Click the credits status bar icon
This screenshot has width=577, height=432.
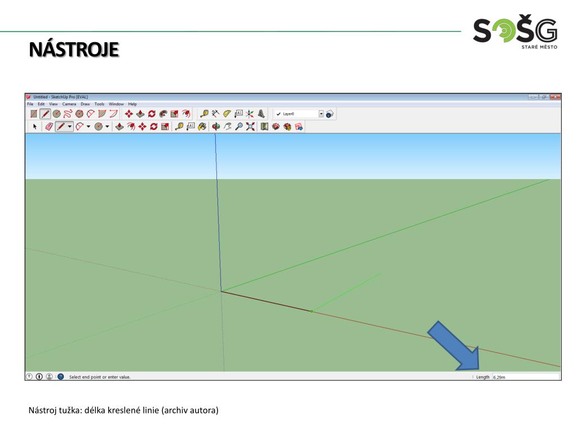tap(39, 376)
